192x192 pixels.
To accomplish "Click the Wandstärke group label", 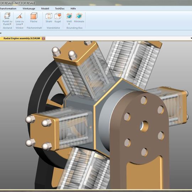I will [x=53, y=28].
